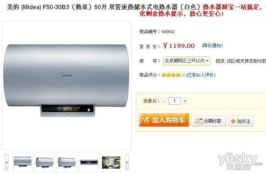Viewport: 266px width, 173px height.
Task: Increase quantity with plus button
Action: pos(185,101)
